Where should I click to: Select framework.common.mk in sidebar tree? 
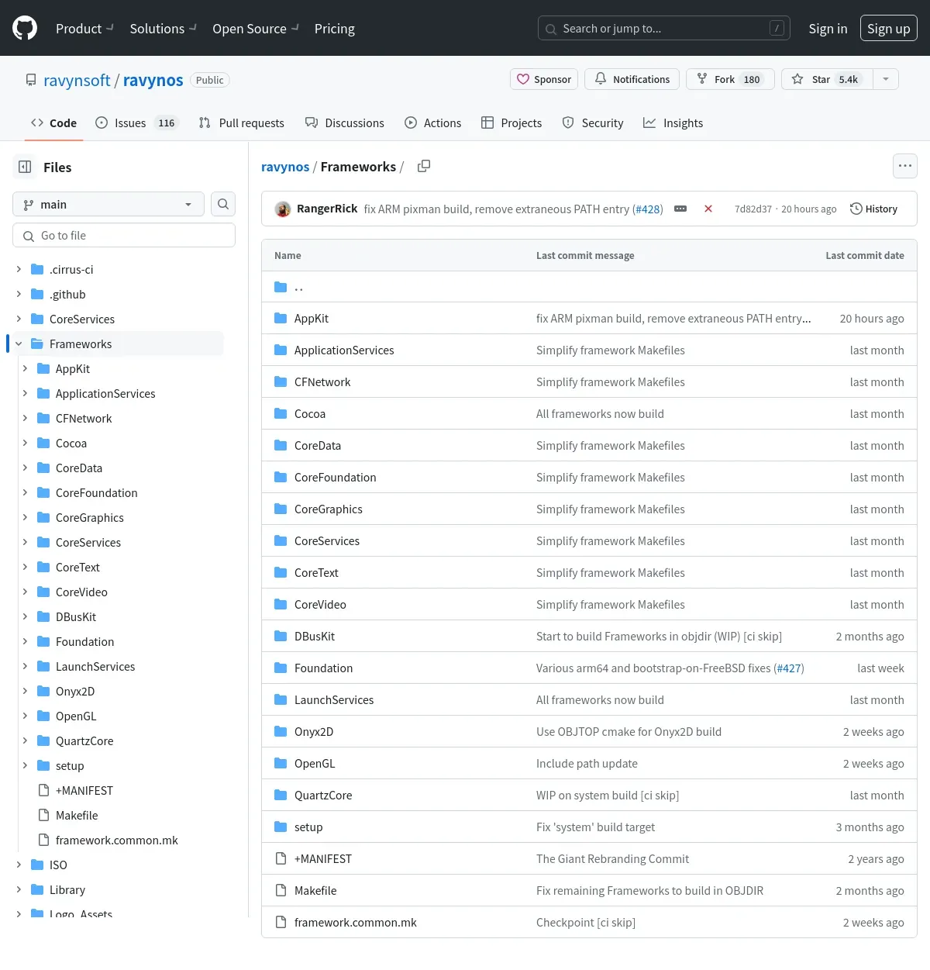click(117, 840)
